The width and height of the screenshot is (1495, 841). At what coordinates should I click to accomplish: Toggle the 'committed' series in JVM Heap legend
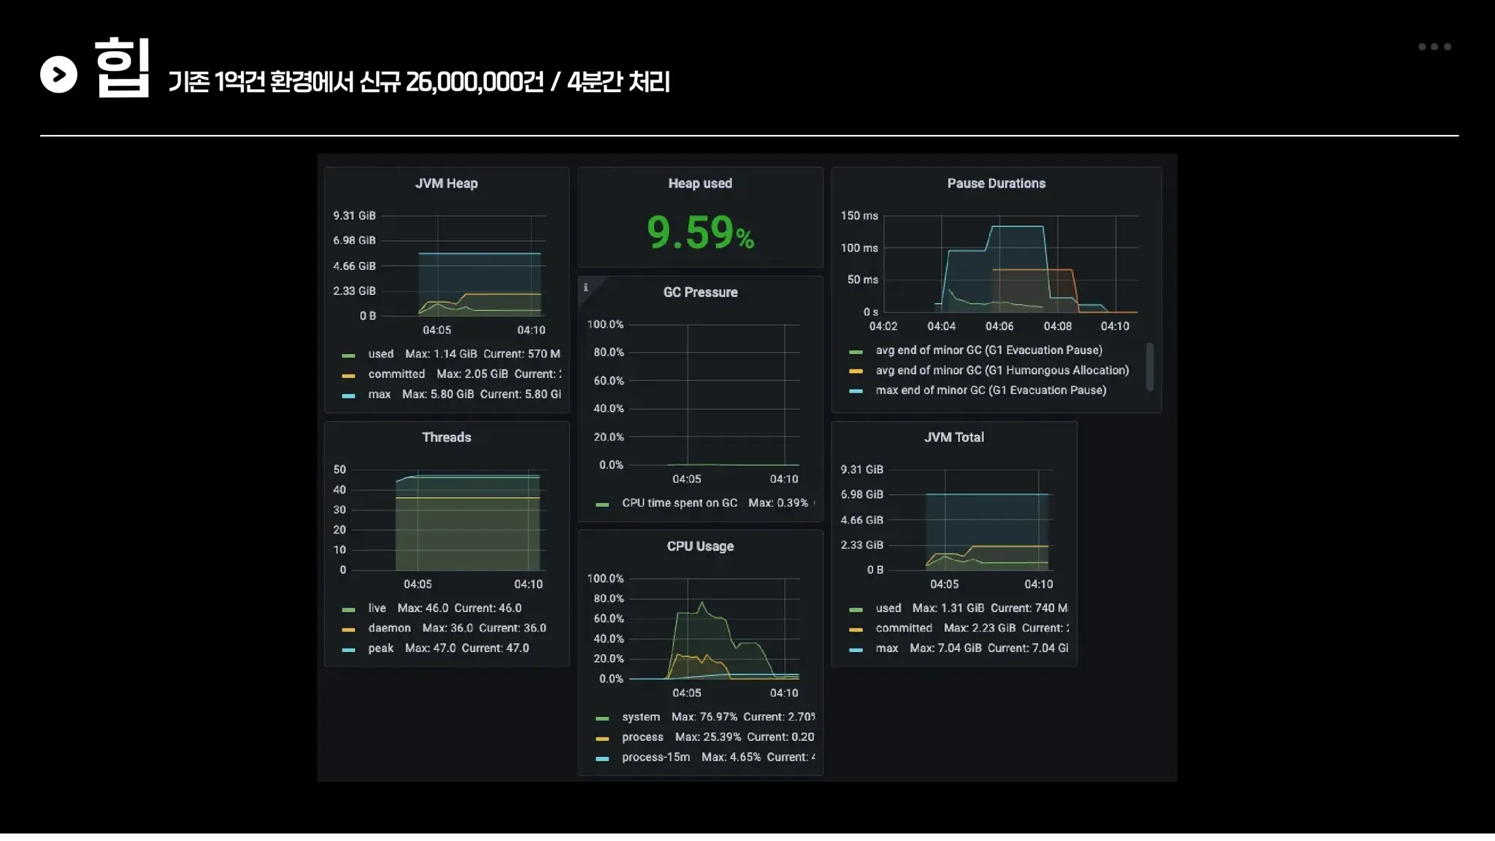pos(396,374)
